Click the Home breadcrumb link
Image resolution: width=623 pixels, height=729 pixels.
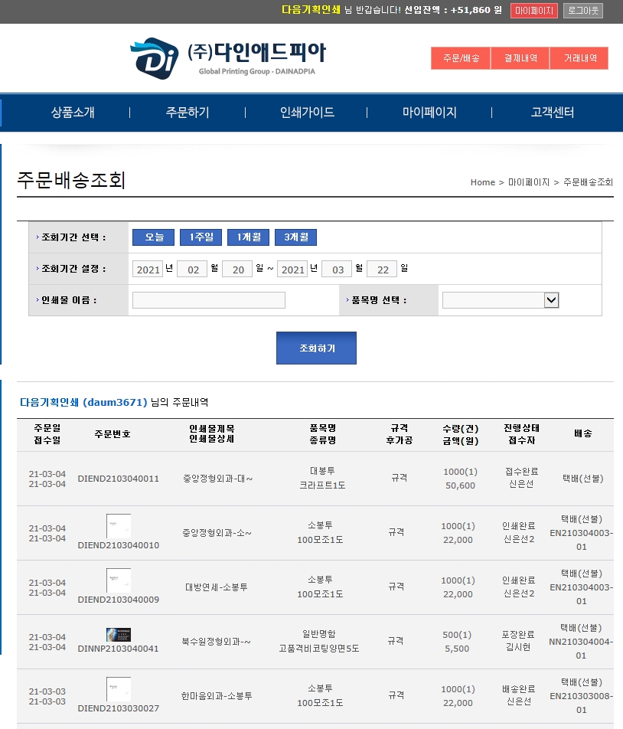click(x=482, y=182)
